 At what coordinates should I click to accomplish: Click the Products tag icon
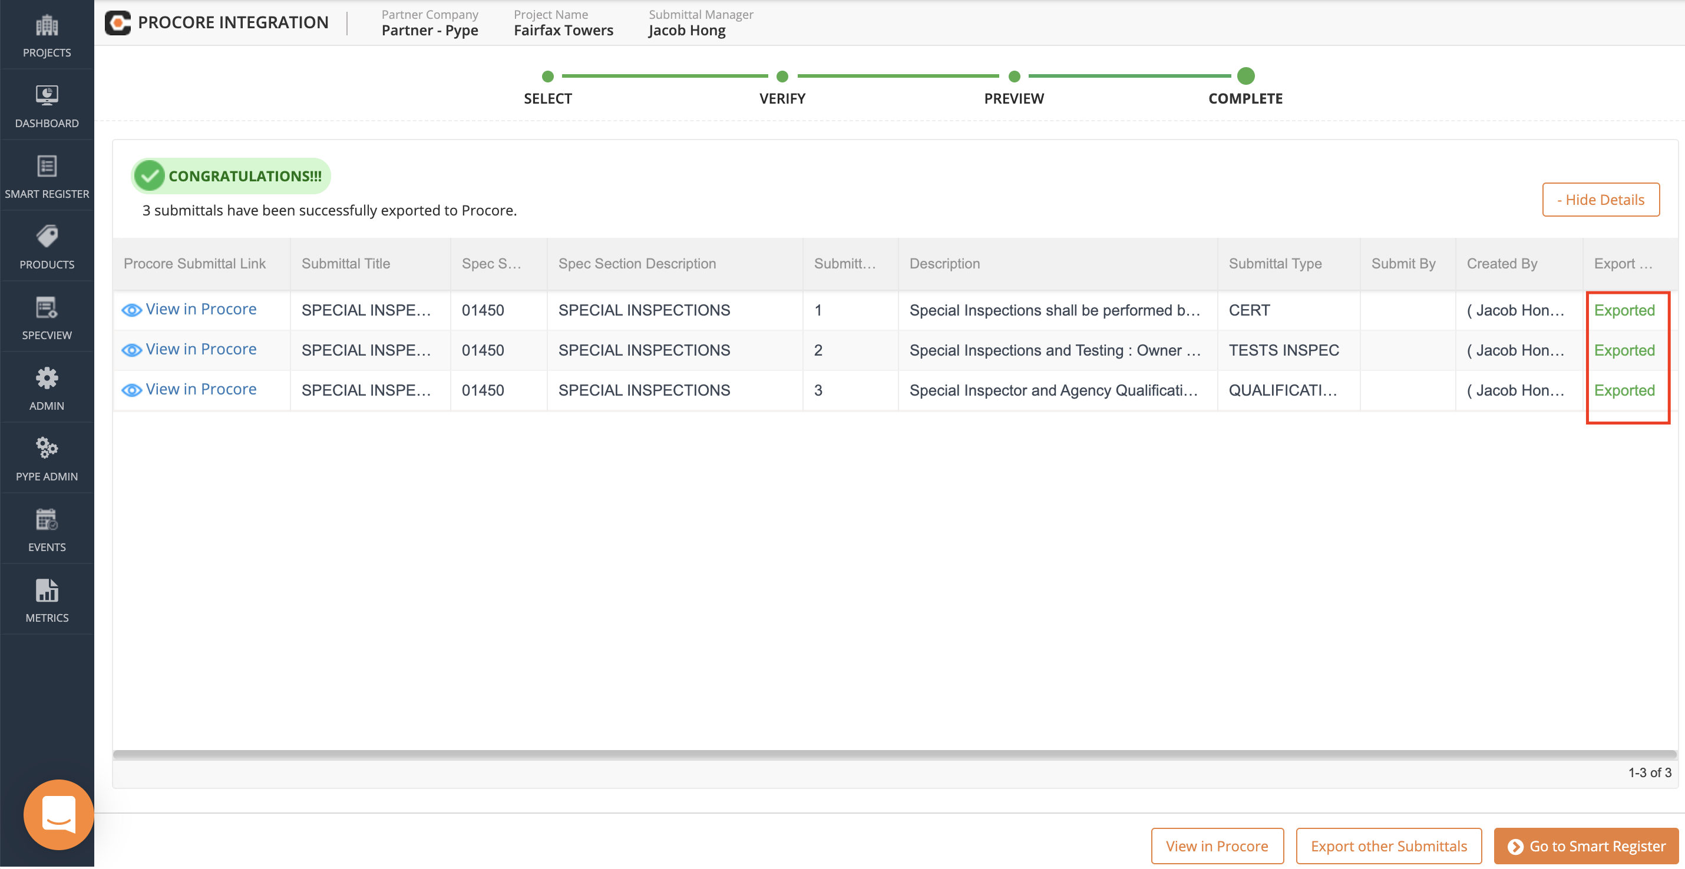(x=47, y=237)
